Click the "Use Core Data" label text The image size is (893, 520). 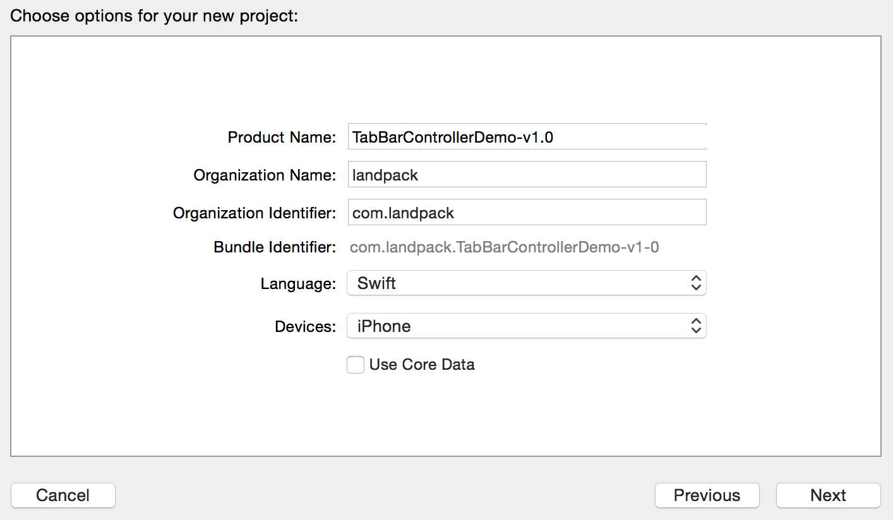(422, 365)
